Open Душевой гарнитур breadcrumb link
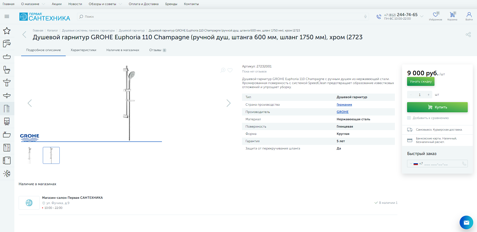The image size is (477, 232). click(x=132, y=30)
